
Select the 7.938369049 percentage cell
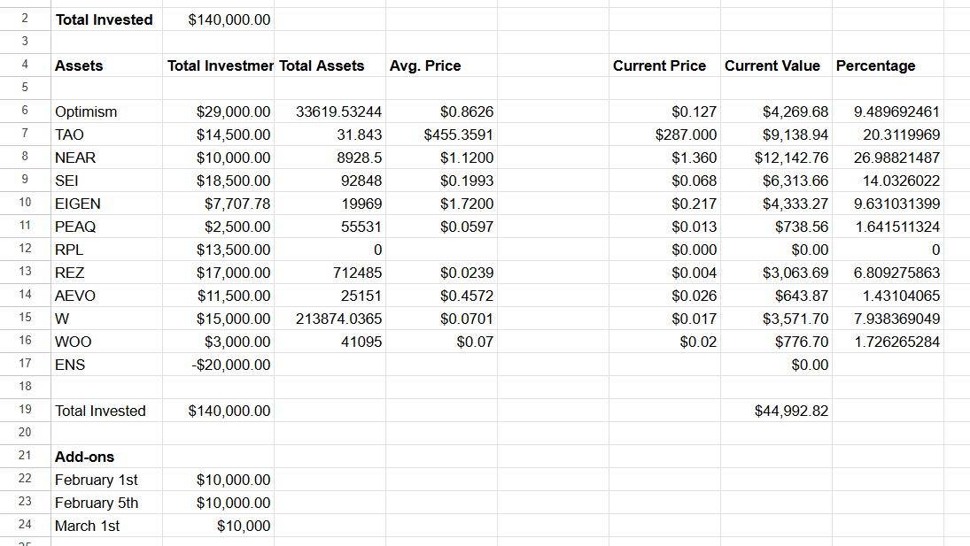pyautogui.click(x=888, y=319)
